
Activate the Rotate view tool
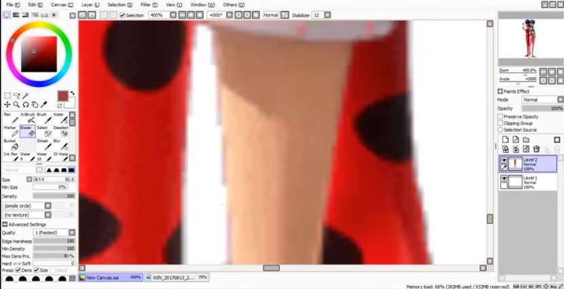pos(26,104)
